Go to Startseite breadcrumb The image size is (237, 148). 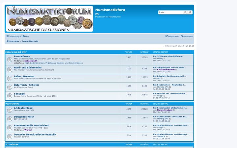click(x=13, y=41)
